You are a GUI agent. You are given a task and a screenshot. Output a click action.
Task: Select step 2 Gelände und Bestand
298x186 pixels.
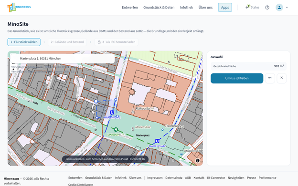67,42
